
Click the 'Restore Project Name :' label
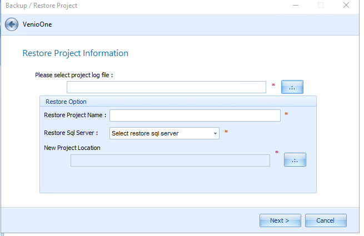click(75, 115)
